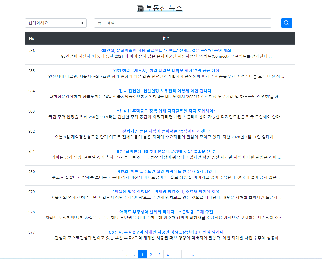Open the '선택하세요' dropdown

point(55,23)
